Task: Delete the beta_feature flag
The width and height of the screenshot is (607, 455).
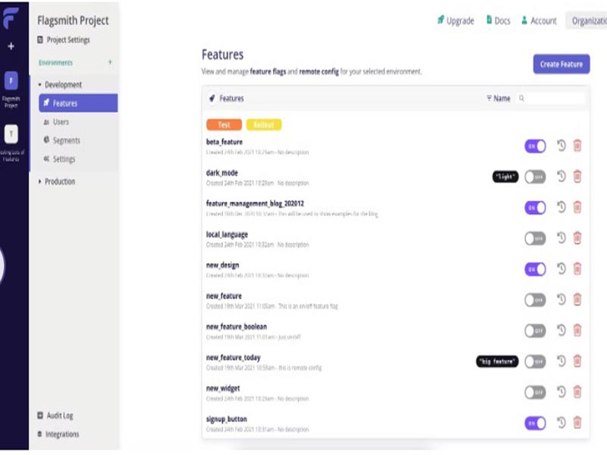Action: pyautogui.click(x=577, y=146)
